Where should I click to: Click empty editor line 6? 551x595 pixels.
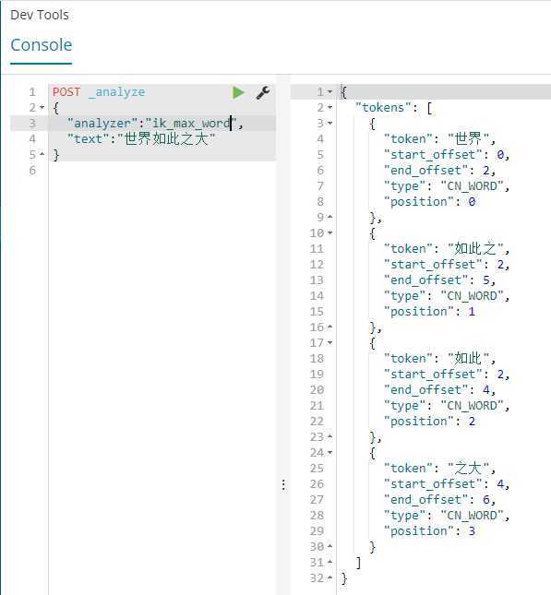[x=162, y=171]
